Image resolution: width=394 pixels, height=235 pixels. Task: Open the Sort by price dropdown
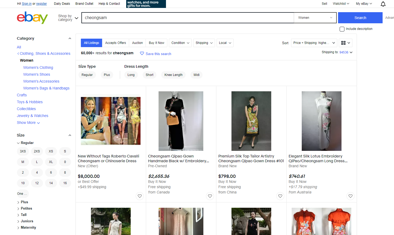click(314, 43)
